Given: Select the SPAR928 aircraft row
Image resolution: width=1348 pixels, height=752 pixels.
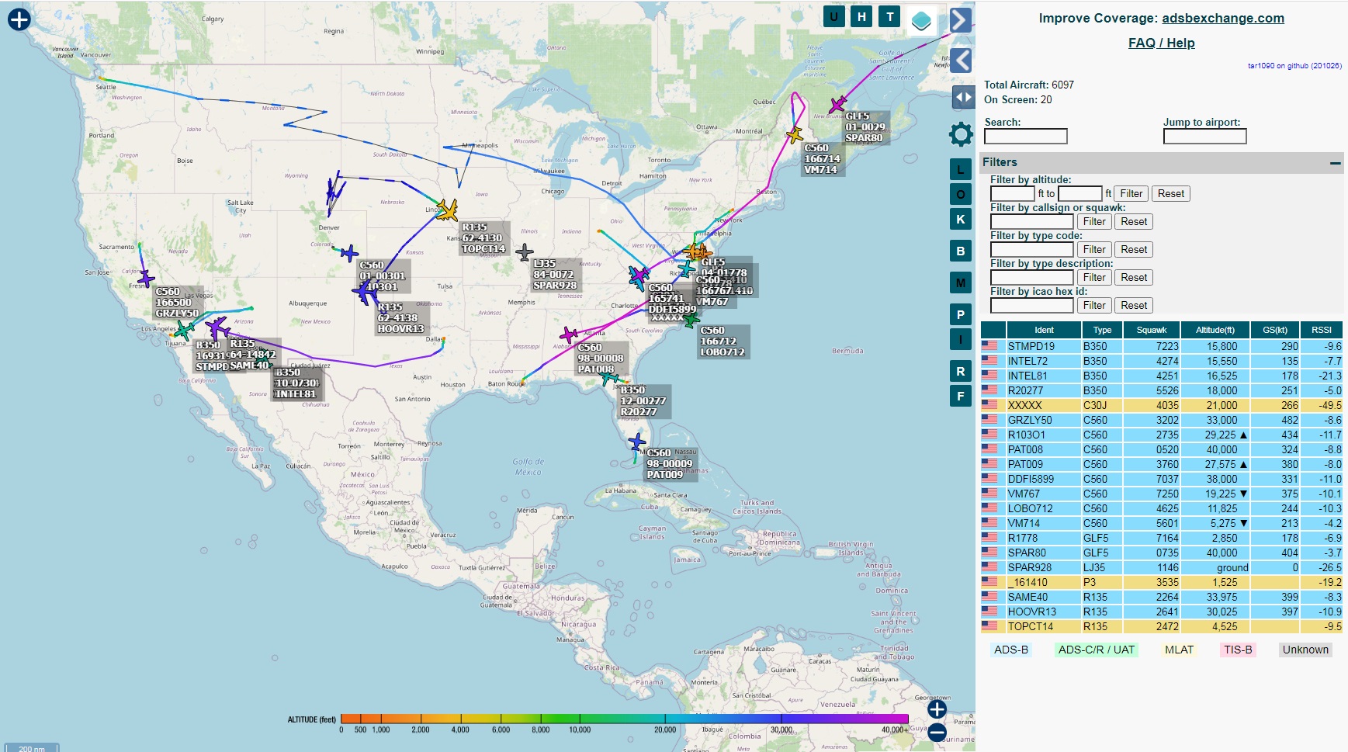Looking at the screenshot, I should tap(1161, 567).
